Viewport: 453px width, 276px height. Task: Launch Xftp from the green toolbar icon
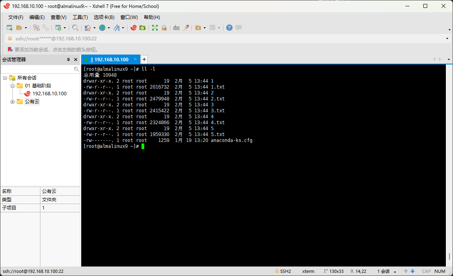coord(143,28)
